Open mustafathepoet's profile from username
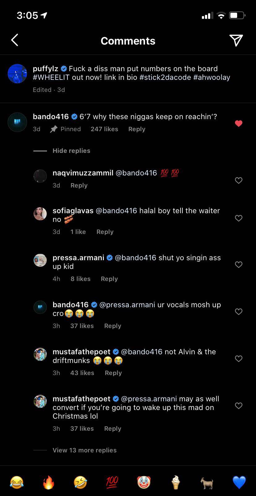 coord(81,352)
